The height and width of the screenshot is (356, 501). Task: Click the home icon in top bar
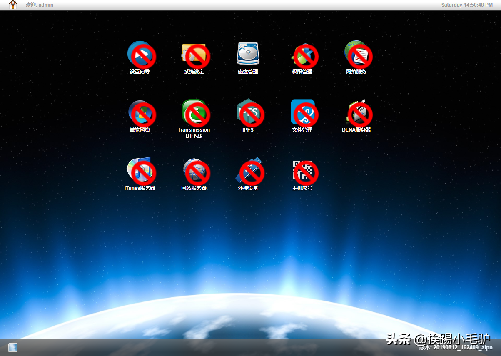[13, 5]
